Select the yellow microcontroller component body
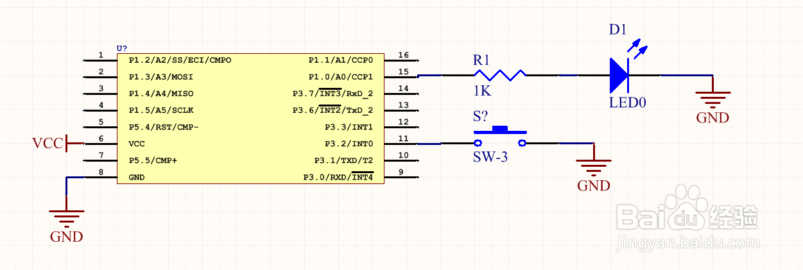 click(x=250, y=119)
